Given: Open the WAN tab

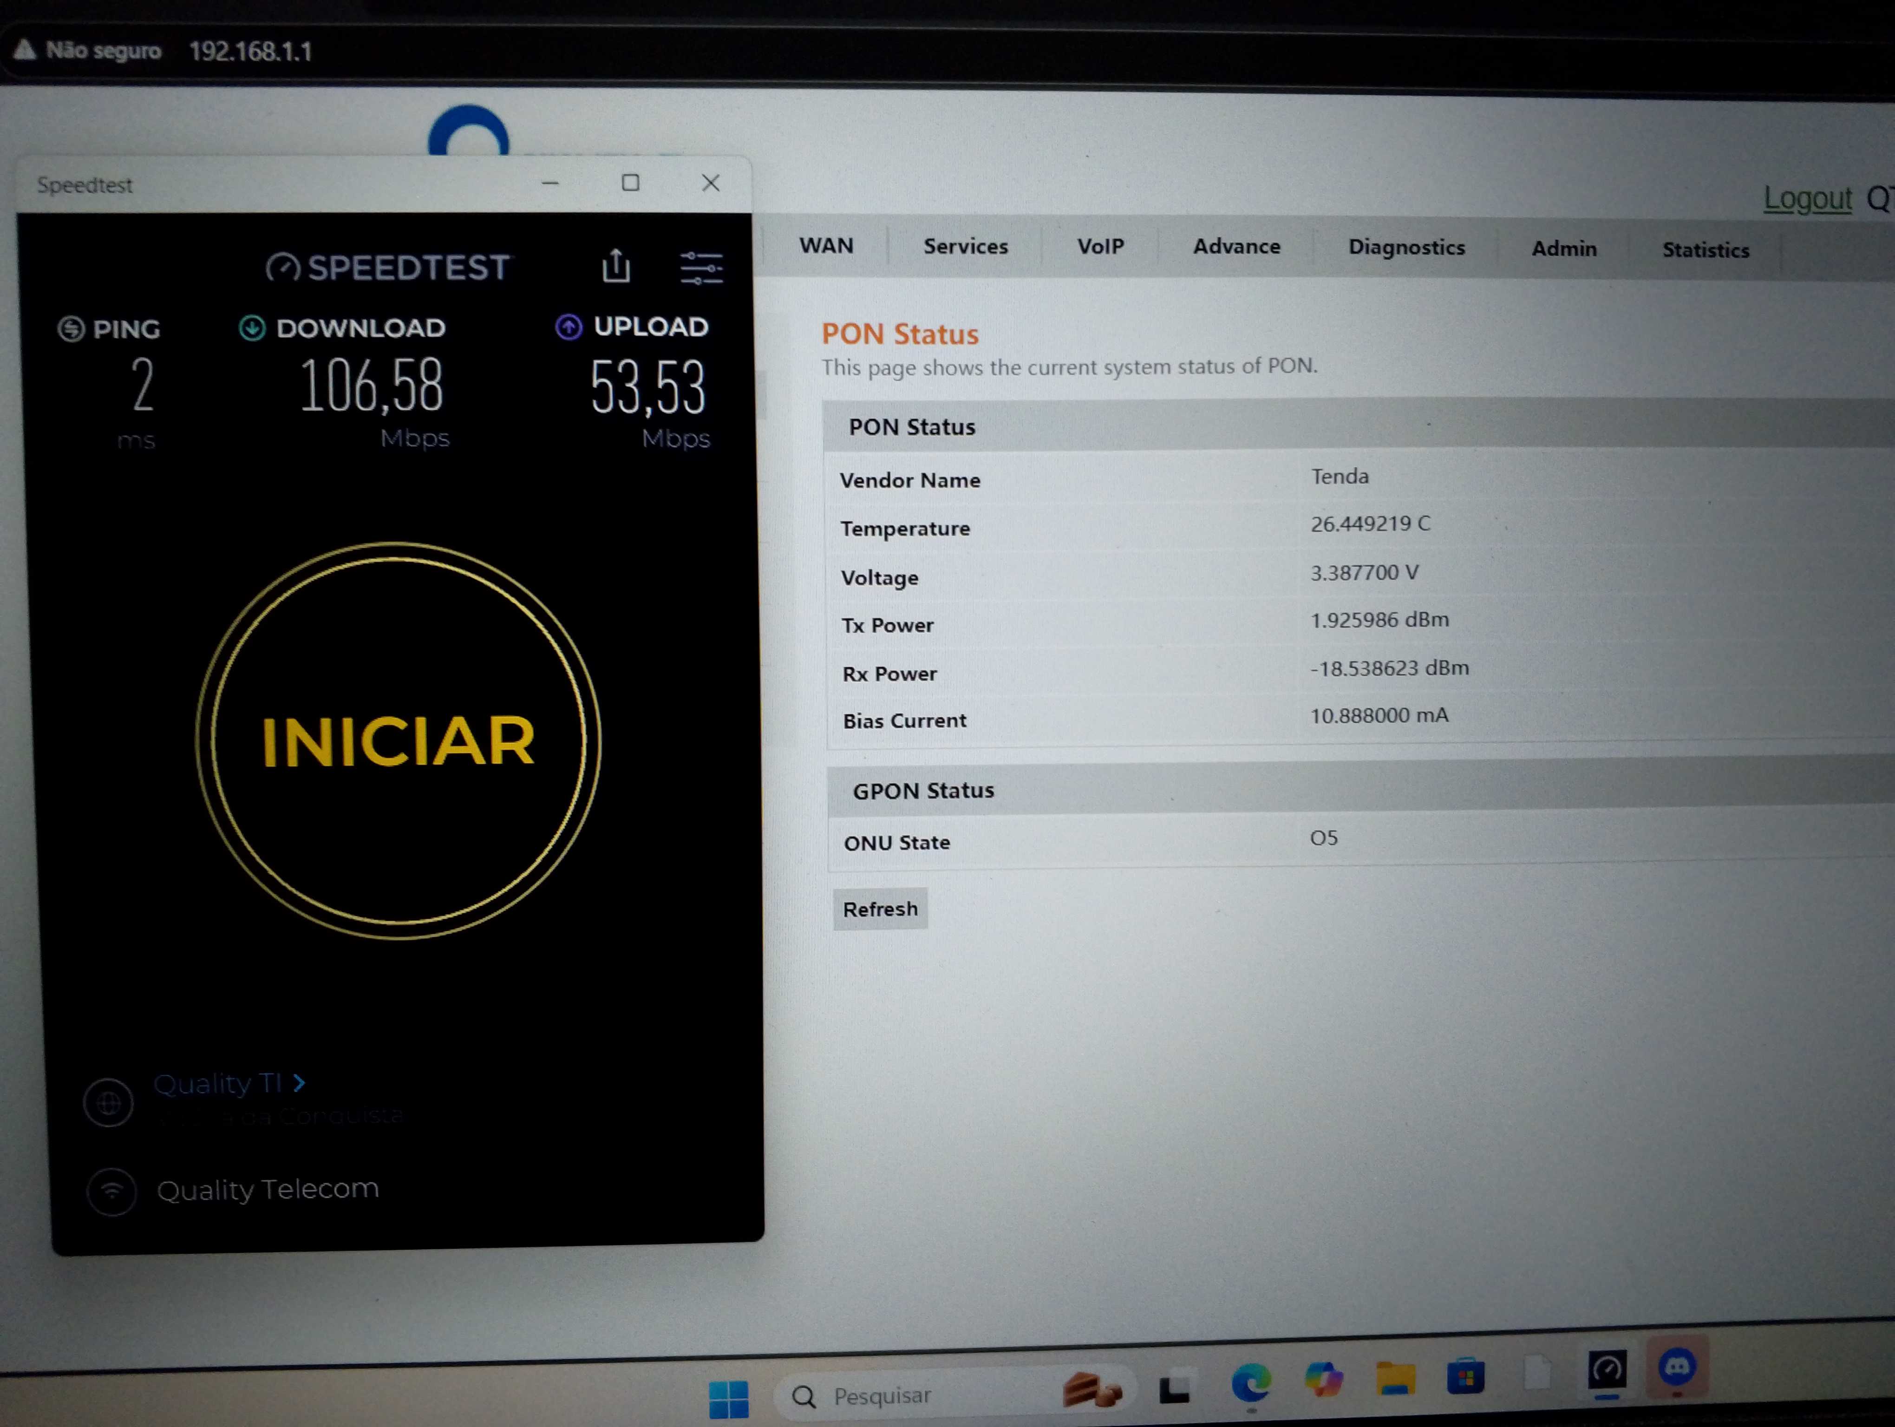Looking at the screenshot, I should point(826,246).
